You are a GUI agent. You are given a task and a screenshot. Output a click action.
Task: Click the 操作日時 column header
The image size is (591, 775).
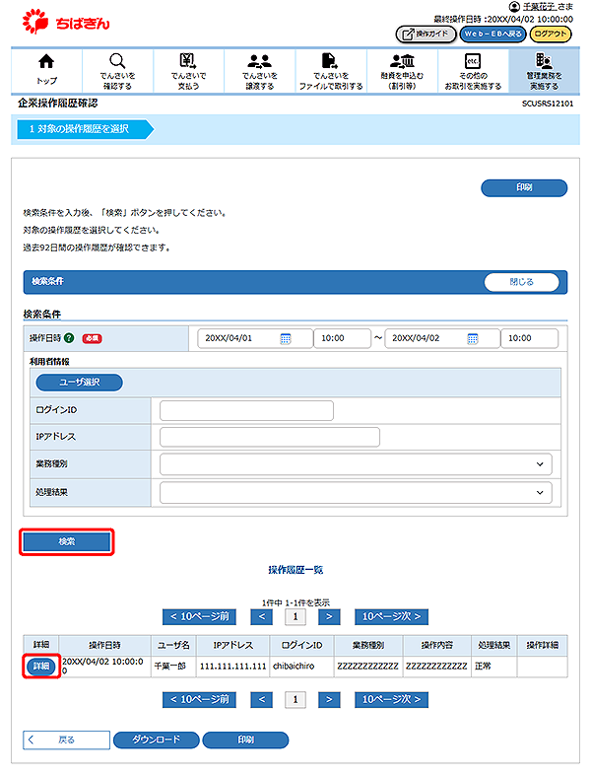pyautogui.click(x=104, y=646)
